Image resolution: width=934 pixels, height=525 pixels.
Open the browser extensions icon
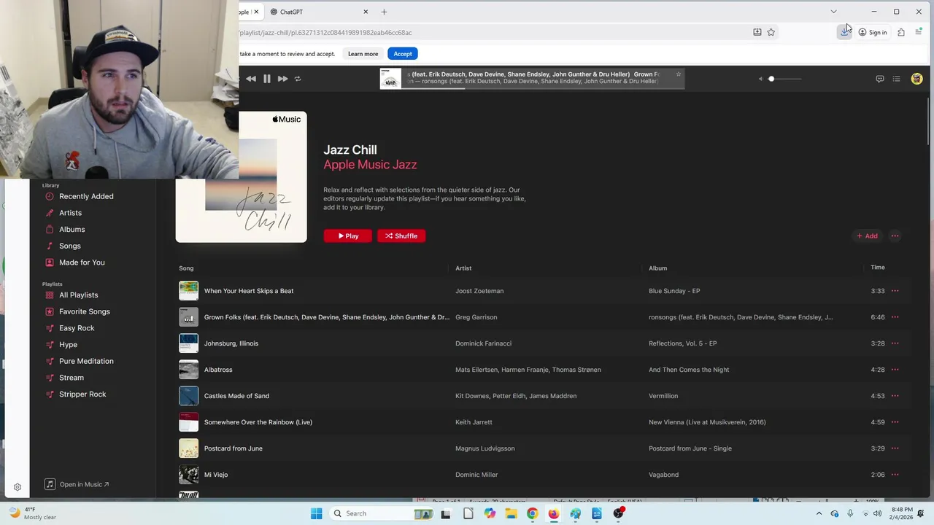[x=901, y=32]
